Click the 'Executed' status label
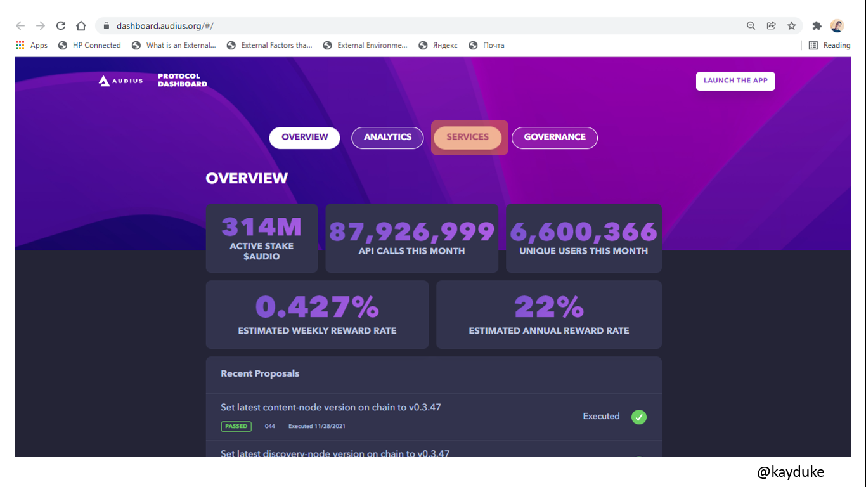 (601, 416)
